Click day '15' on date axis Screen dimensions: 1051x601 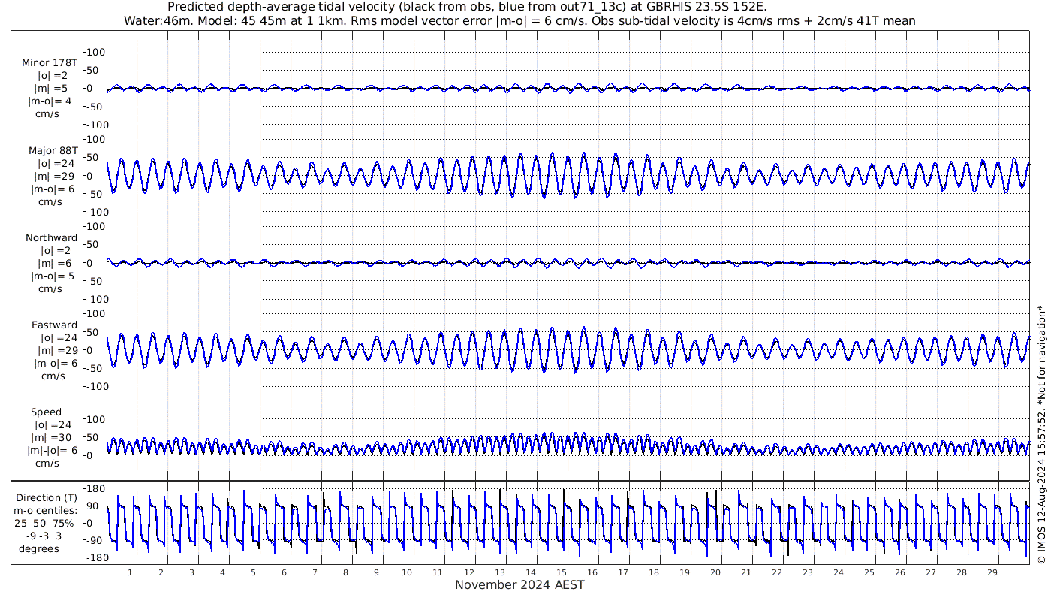561,572
